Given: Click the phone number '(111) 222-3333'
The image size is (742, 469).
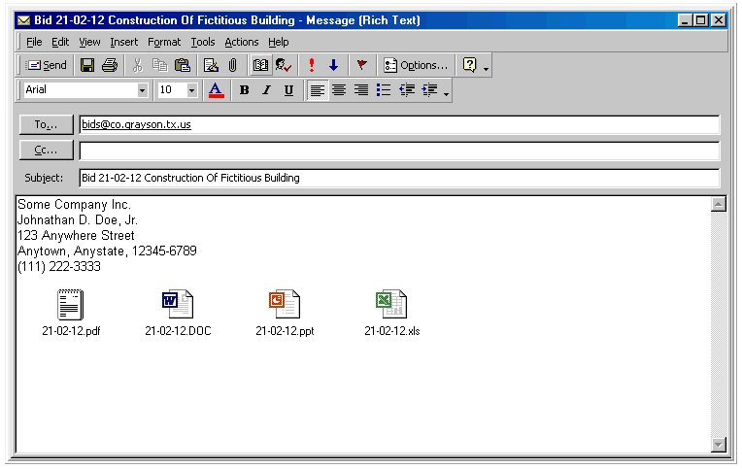Looking at the screenshot, I should pos(58,266).
